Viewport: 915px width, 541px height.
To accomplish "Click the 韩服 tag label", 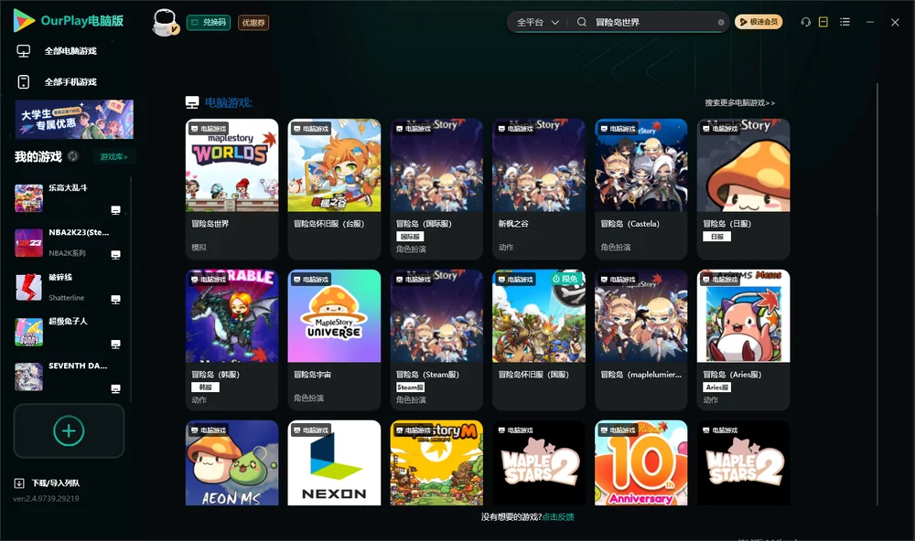I will point(205,387).
